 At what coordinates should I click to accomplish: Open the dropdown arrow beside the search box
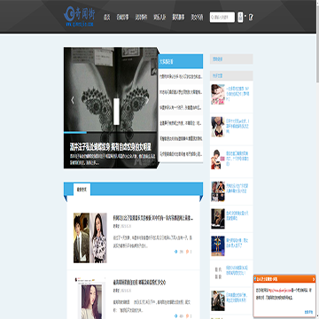point(245,16)
